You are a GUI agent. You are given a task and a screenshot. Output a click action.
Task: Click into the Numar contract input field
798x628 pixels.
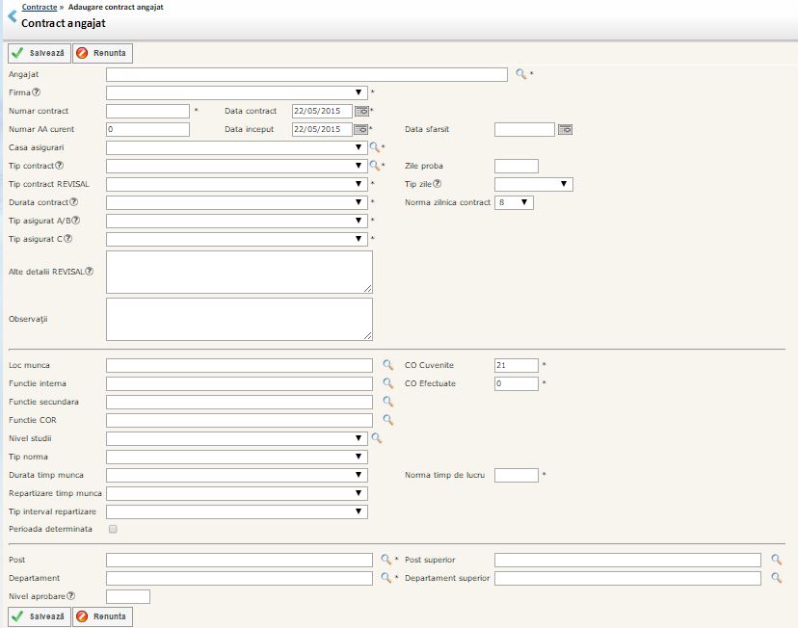147,111
